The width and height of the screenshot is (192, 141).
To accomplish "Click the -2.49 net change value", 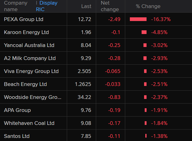I will [x=114, y=19].
